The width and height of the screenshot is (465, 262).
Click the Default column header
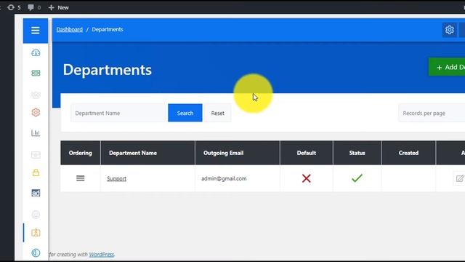[307, 153]
